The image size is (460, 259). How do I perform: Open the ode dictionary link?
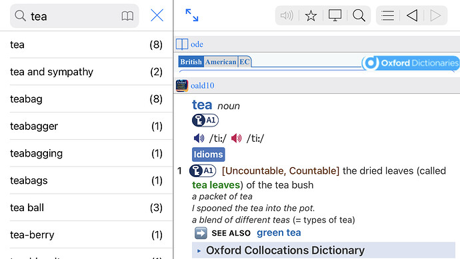pos(197,44)
